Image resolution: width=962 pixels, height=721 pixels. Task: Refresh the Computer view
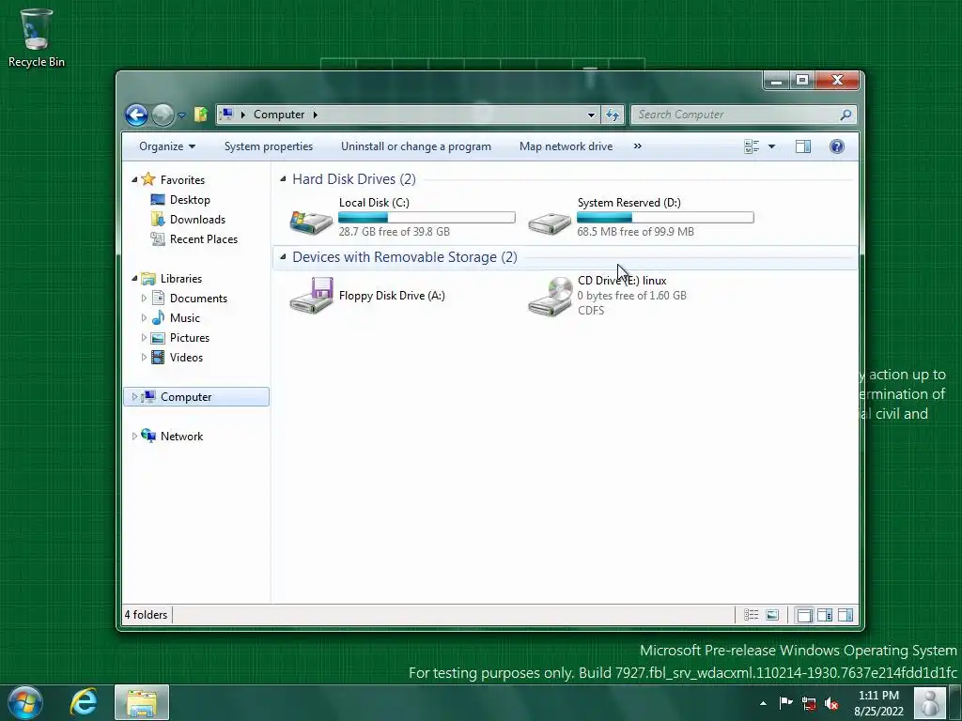tap(613, 115)
